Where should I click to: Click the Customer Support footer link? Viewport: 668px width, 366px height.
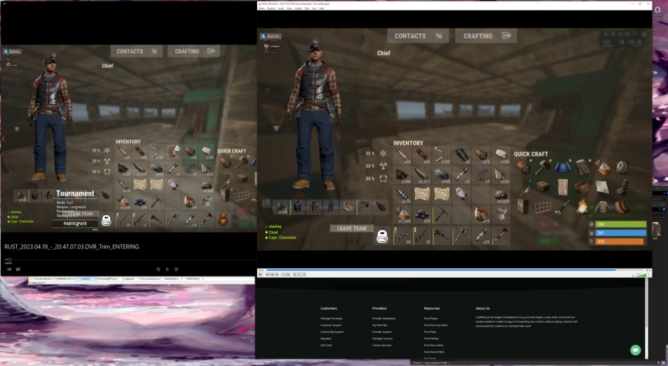coord(332,325)
